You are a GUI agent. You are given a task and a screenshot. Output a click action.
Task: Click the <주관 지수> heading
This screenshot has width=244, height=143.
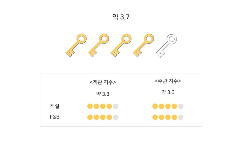[x=168, y=81]
